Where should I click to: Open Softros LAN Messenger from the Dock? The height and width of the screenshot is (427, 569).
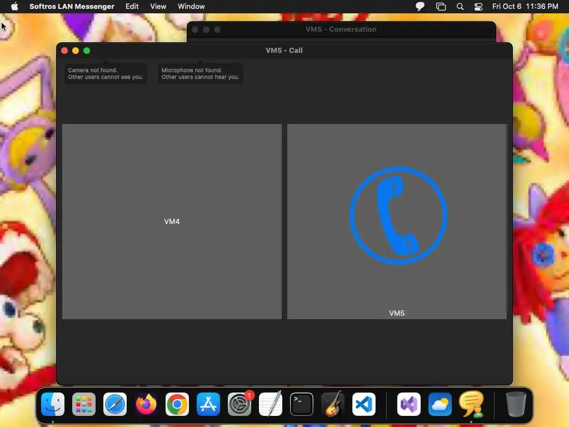(471, 404)
